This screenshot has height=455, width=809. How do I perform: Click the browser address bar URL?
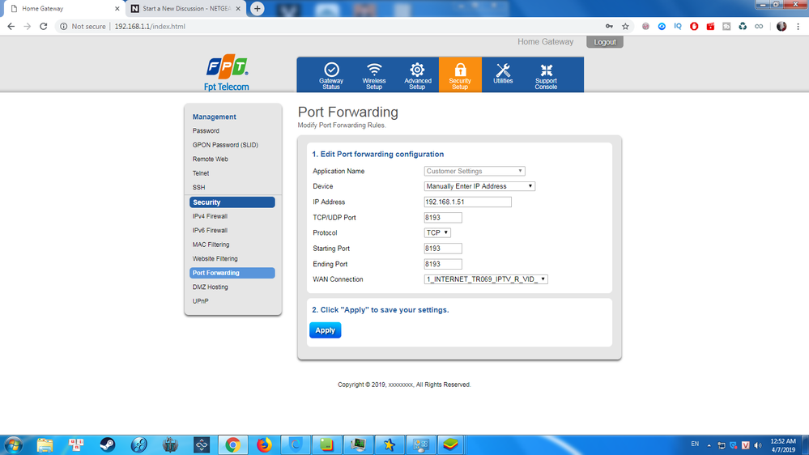pos(150,26)
